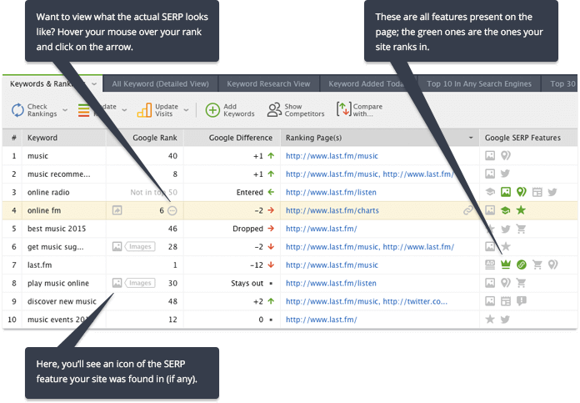The image size is (580, 403).
Task: Switch to Top 10 In Any Search Engines tab
Action: [479, 83]
